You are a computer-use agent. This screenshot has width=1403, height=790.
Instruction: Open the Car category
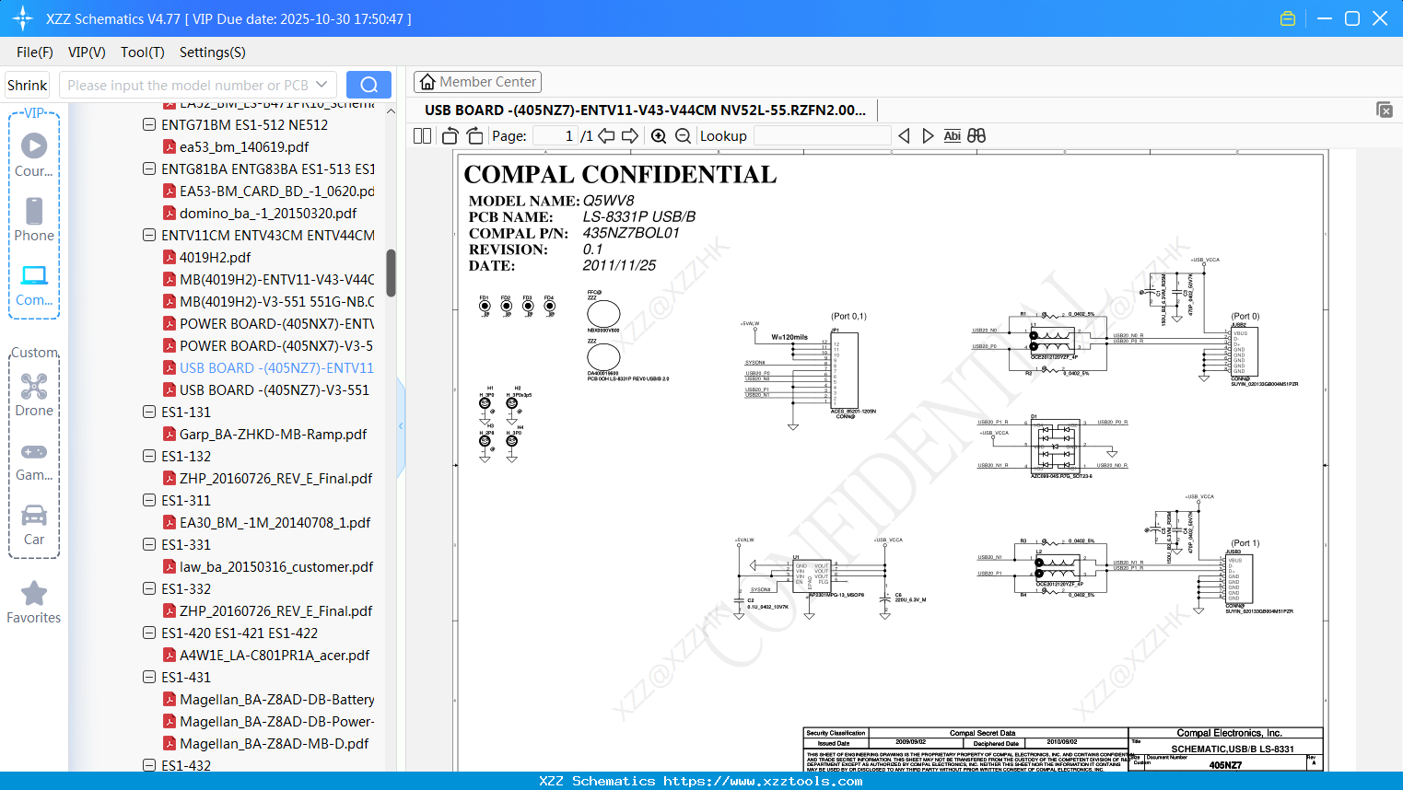coord(34,523)
